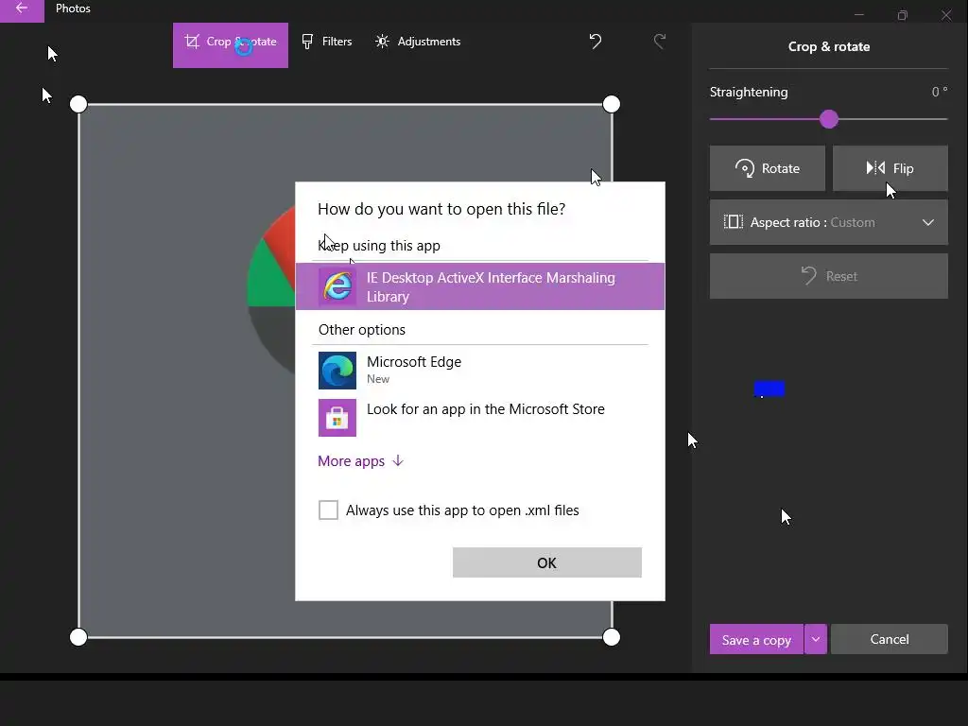Click the Microsoft Edge icon
Image resolution: width=968 pixels, height=726 pixels.
click(337, 371)
